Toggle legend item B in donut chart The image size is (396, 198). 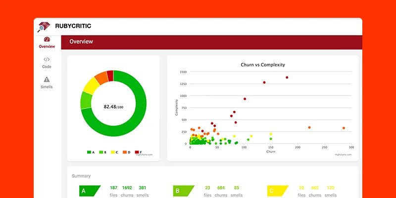(102, 152)
